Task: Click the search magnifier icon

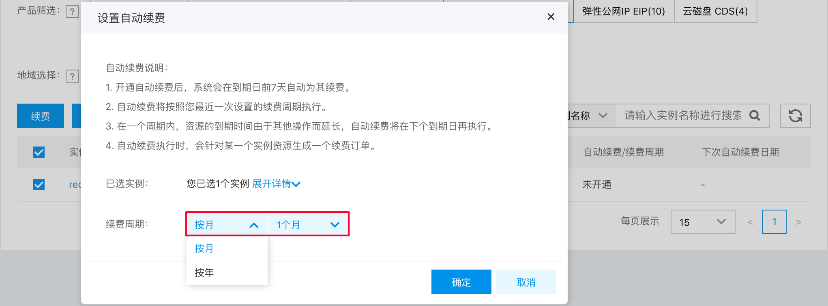Action: 755,116
